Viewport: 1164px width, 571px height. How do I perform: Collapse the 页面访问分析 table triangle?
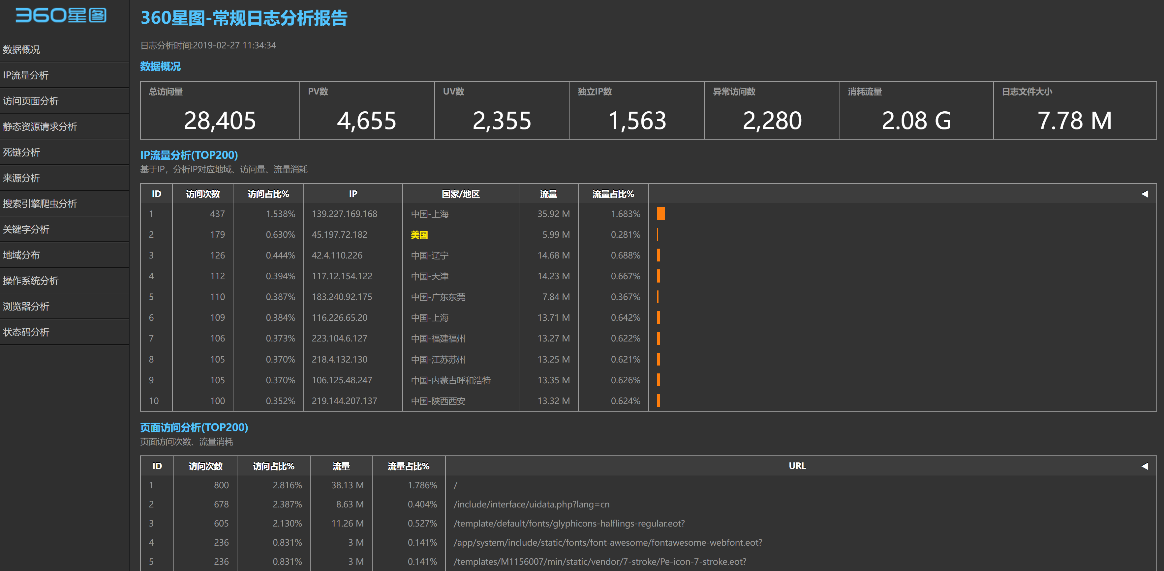click(x=1145, y=466)
